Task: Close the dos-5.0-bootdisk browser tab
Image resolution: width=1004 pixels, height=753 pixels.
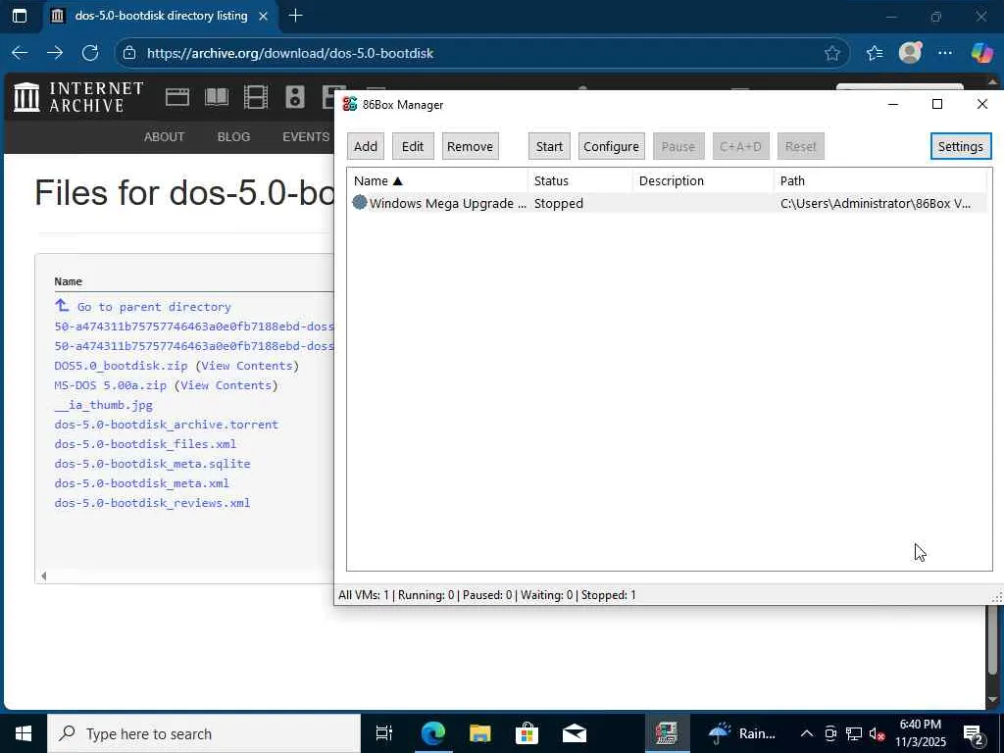Action: point(263,16)
